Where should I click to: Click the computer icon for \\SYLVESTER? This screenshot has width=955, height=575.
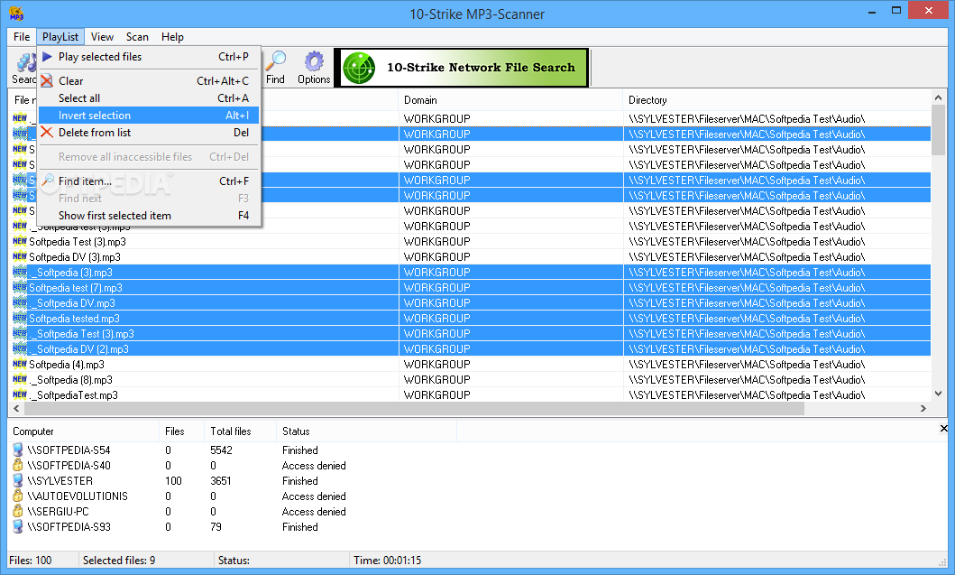click(18, 480)
